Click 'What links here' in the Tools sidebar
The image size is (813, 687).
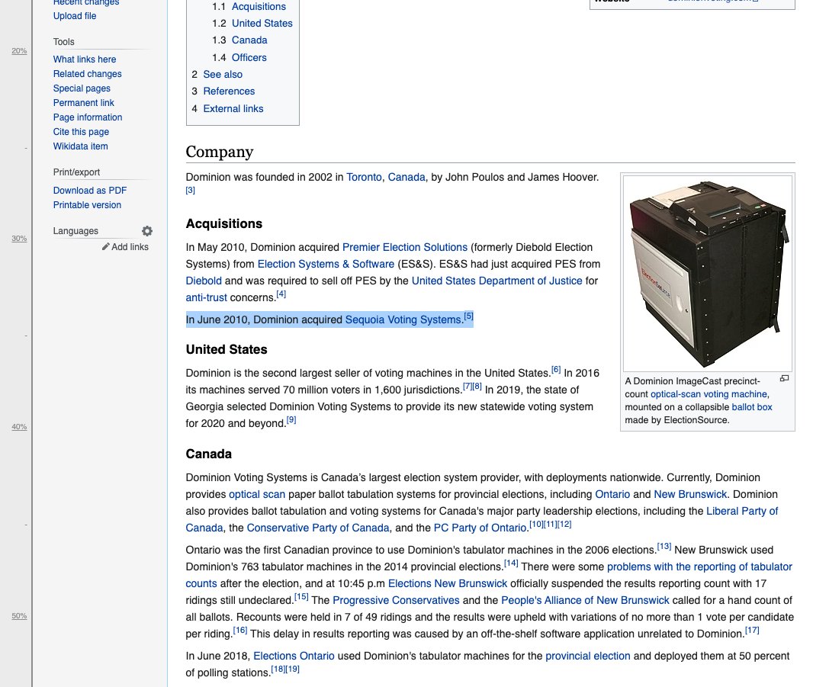tap(85, 59)
